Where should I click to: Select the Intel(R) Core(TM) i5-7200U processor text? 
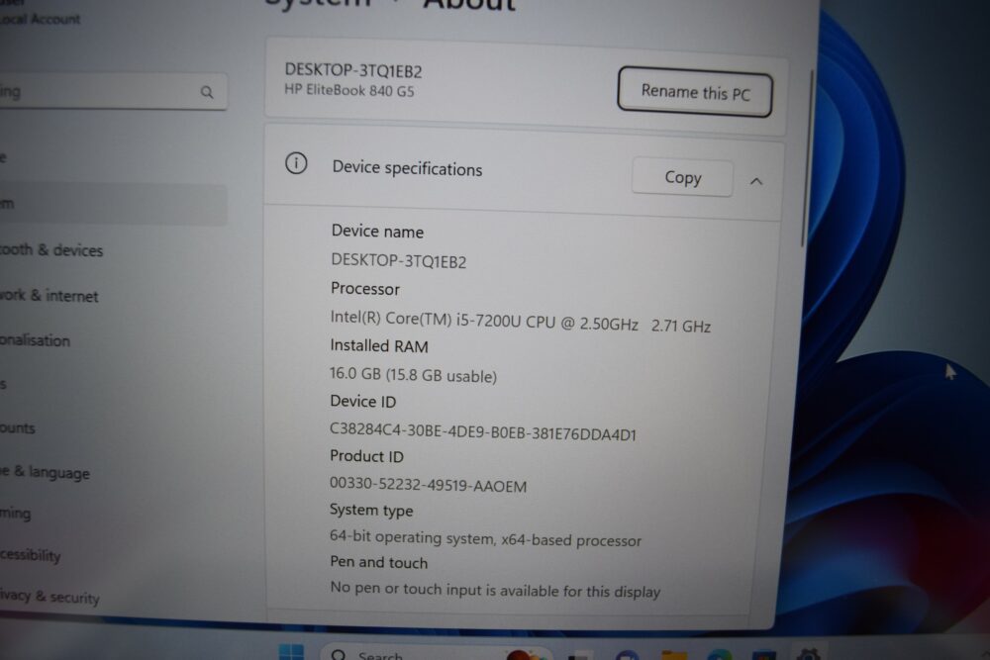tap(521, 322)
